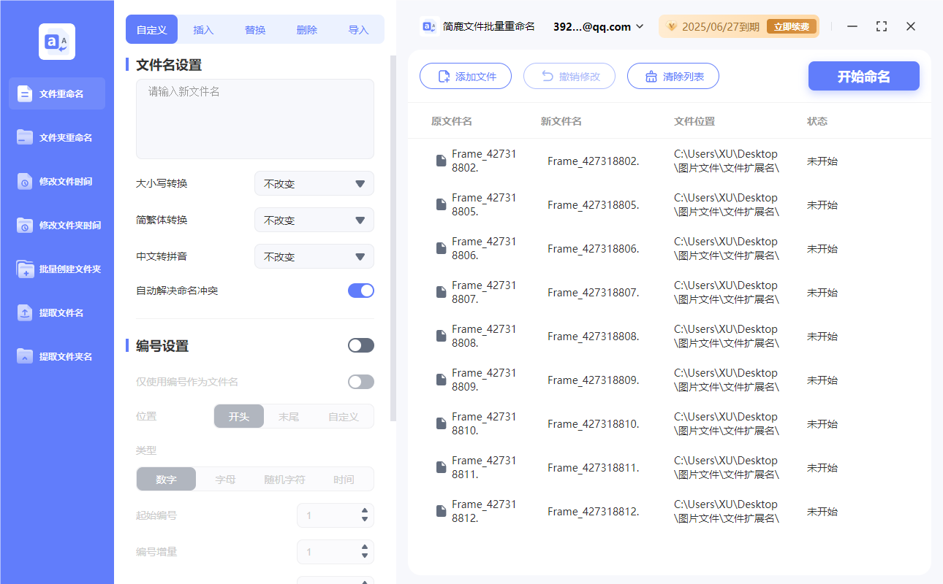Click the app logo at top left
This screenshot has width=943, height=584.
pos(56,41)
